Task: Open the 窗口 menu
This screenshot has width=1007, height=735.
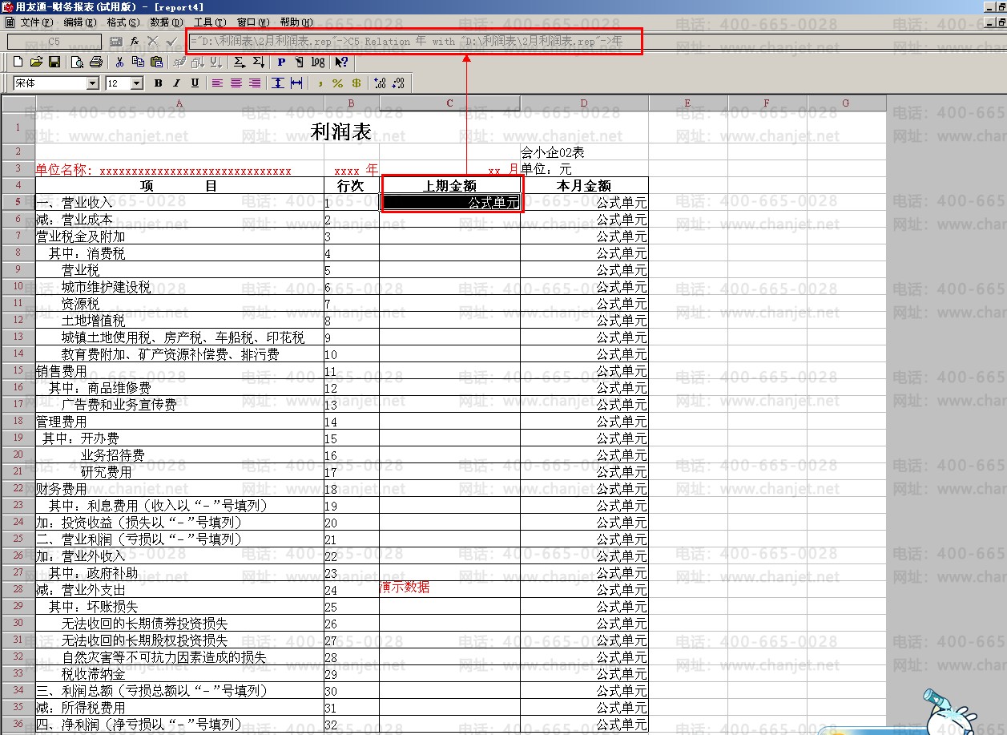Action: coord(253,22)
